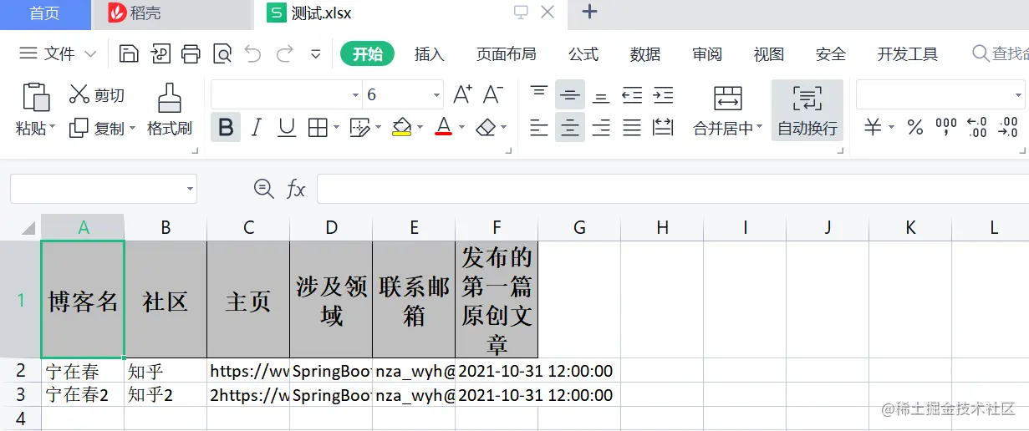The image size is (1029, 431).
Task: Expand Copy options dropdown
Action: click(130, 129)
